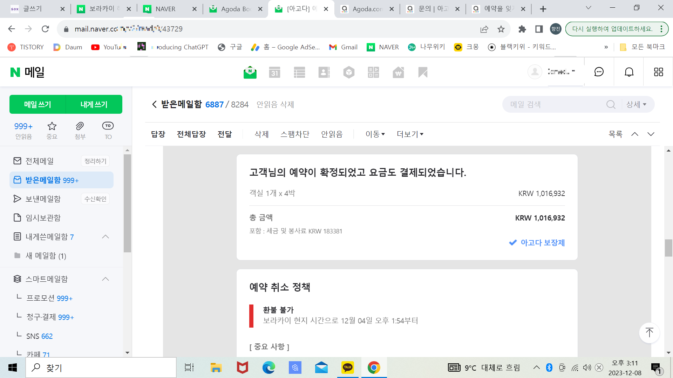The image size is (673, 378).
Task: Open the Naver Calendar icon
Action: 274,72
